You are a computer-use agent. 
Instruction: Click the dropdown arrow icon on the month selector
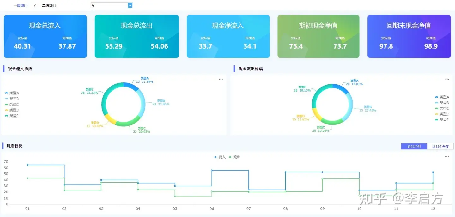pos(130,5)
